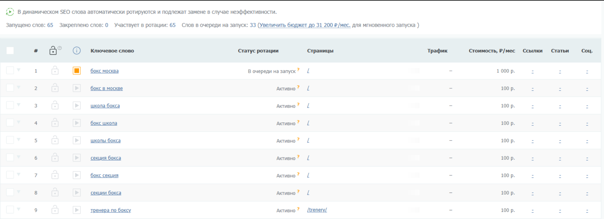Click status help question mark for школа бокса
This screenshot has height=219, width=604.
point(298,105)
